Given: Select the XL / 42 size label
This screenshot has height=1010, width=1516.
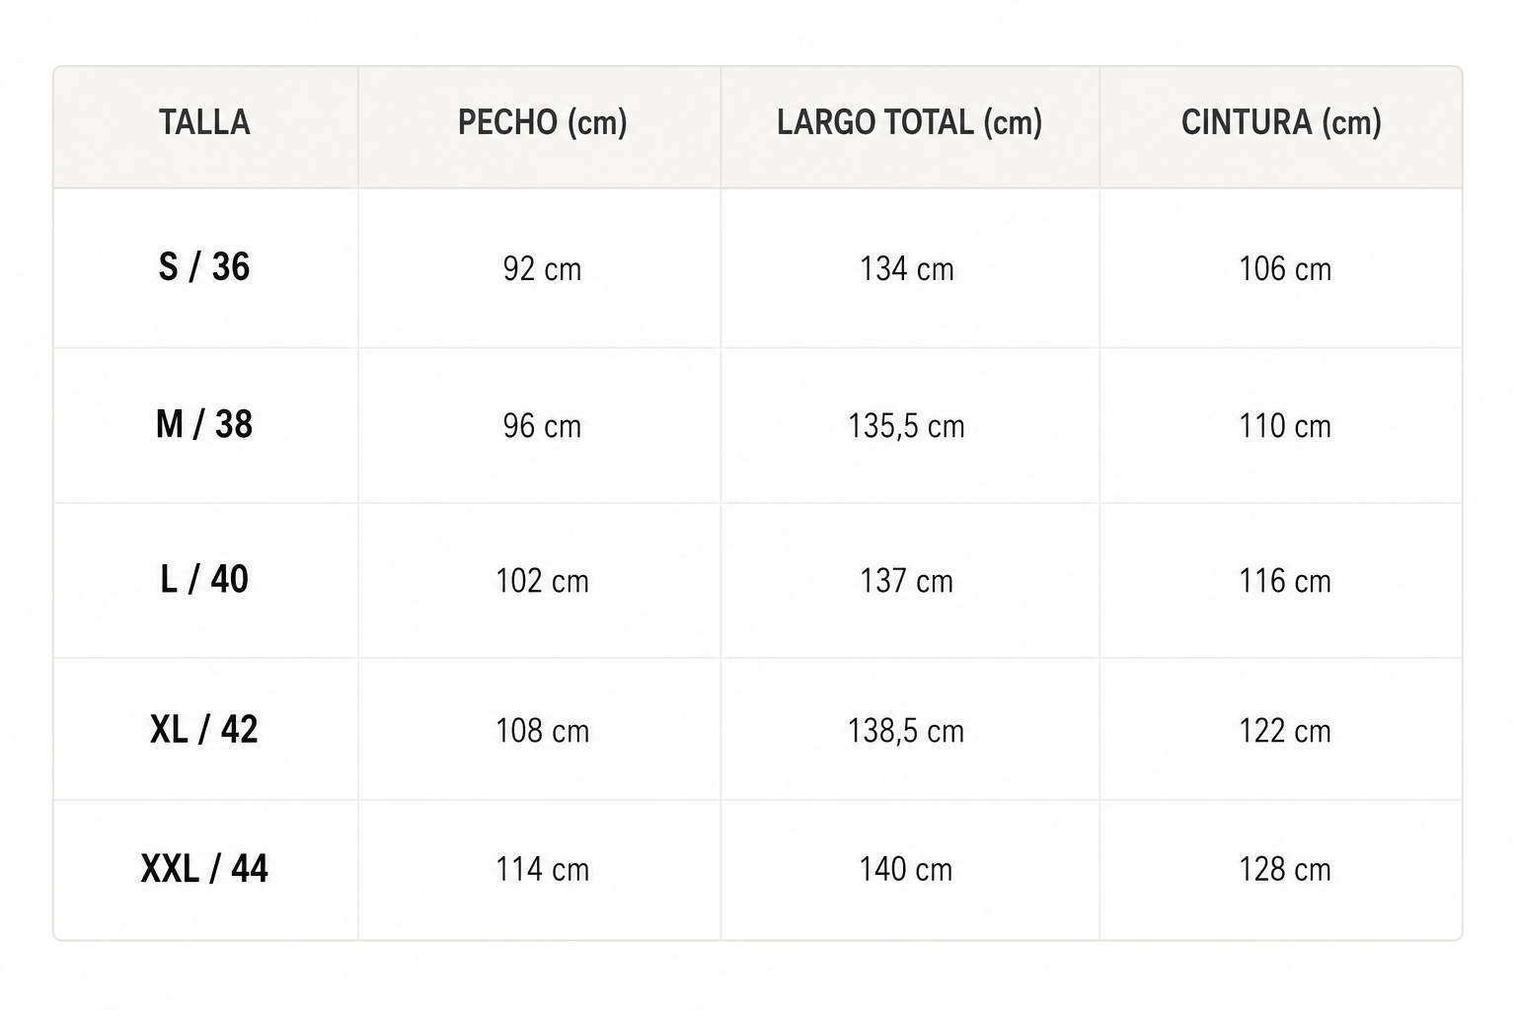Looking at the screenshot, I should click(204, 729).
